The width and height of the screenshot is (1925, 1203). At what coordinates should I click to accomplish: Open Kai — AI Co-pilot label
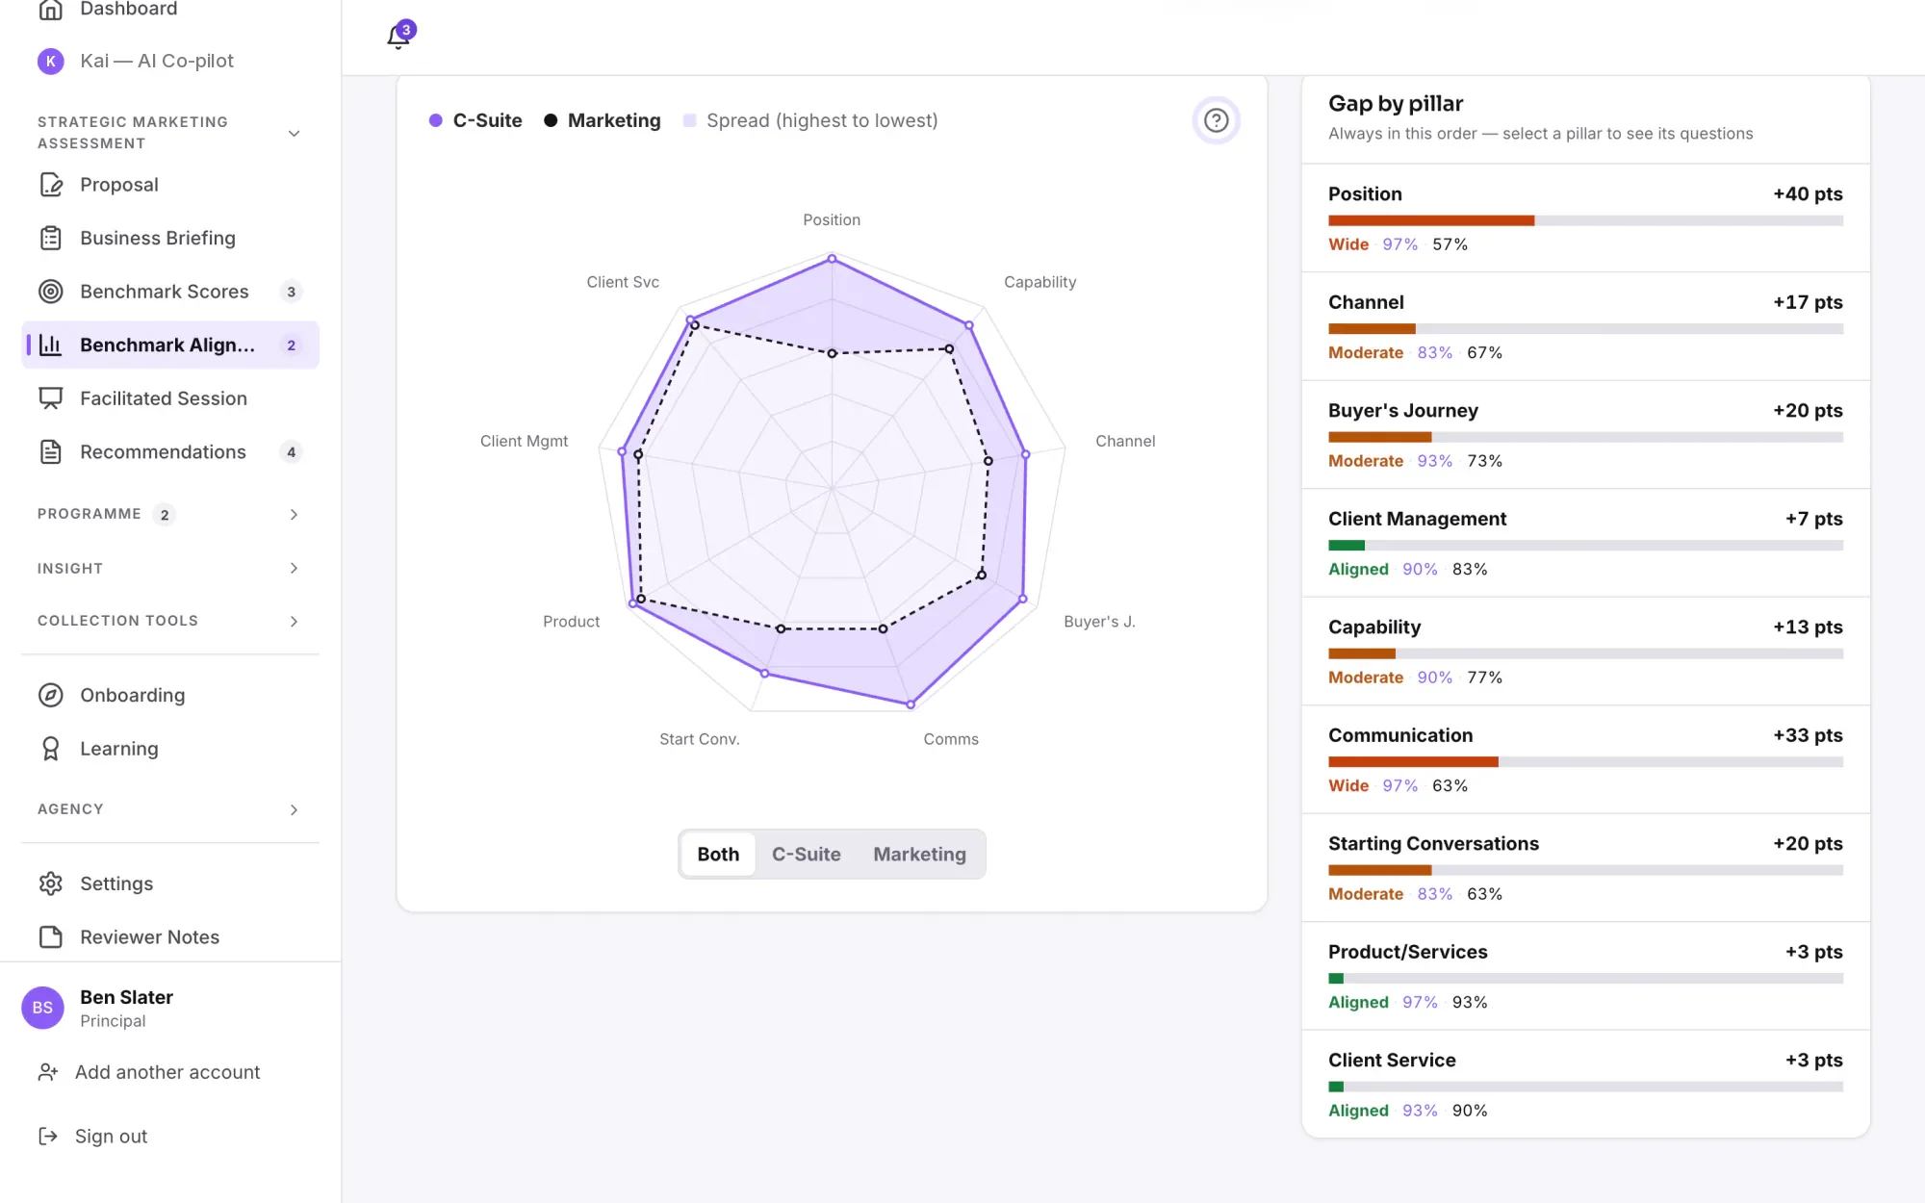[157, 61]
